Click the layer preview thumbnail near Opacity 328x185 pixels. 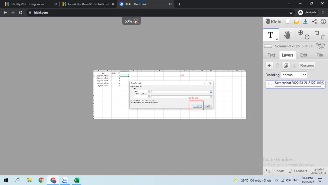click(268, 46)
